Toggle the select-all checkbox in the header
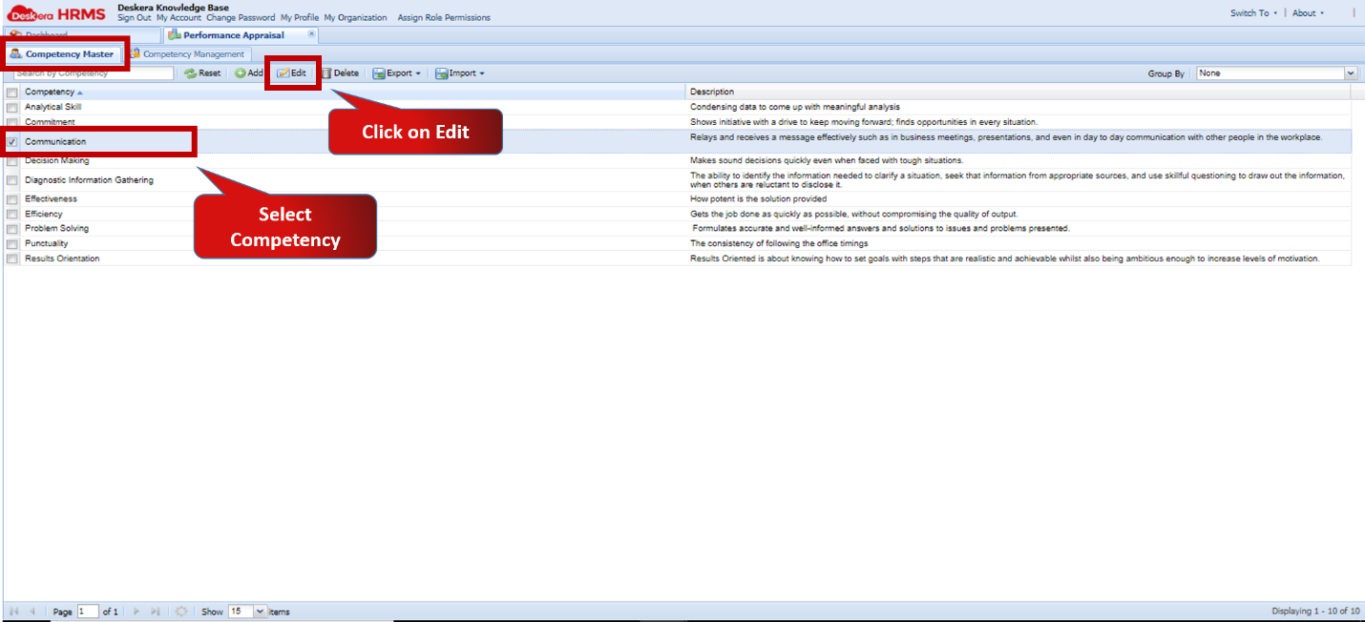 pyautogui.click(x=10, y=91)
